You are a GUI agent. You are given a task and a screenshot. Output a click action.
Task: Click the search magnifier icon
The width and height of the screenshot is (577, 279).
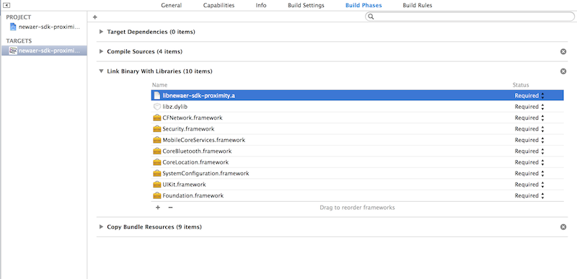pyautogui.click(x=371, y=17)
